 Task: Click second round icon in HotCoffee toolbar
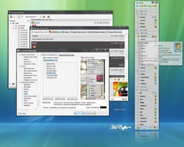click(140, 6)
